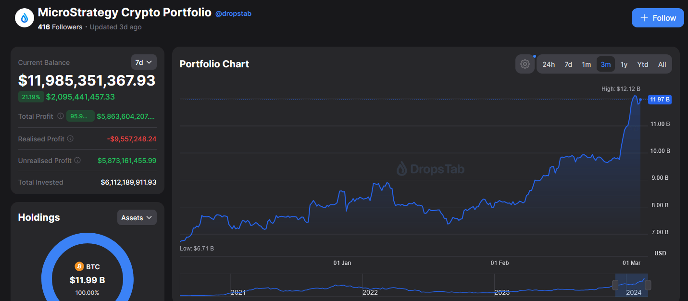Click info icon beside Realised Profit
Screen dimensions: 688x301
click(70, 139)
